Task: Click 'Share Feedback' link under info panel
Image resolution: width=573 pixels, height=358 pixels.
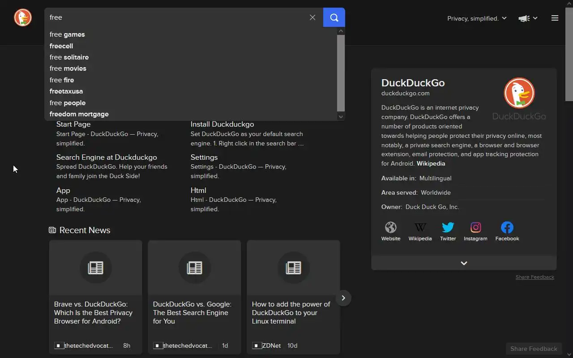Action: 535,277
